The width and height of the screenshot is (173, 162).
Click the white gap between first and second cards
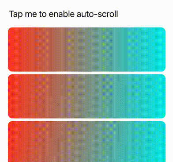[x=87, y=73]
